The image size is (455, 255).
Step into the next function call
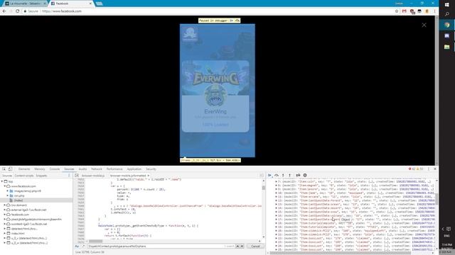pyautogui.click(x=283, y=175)
